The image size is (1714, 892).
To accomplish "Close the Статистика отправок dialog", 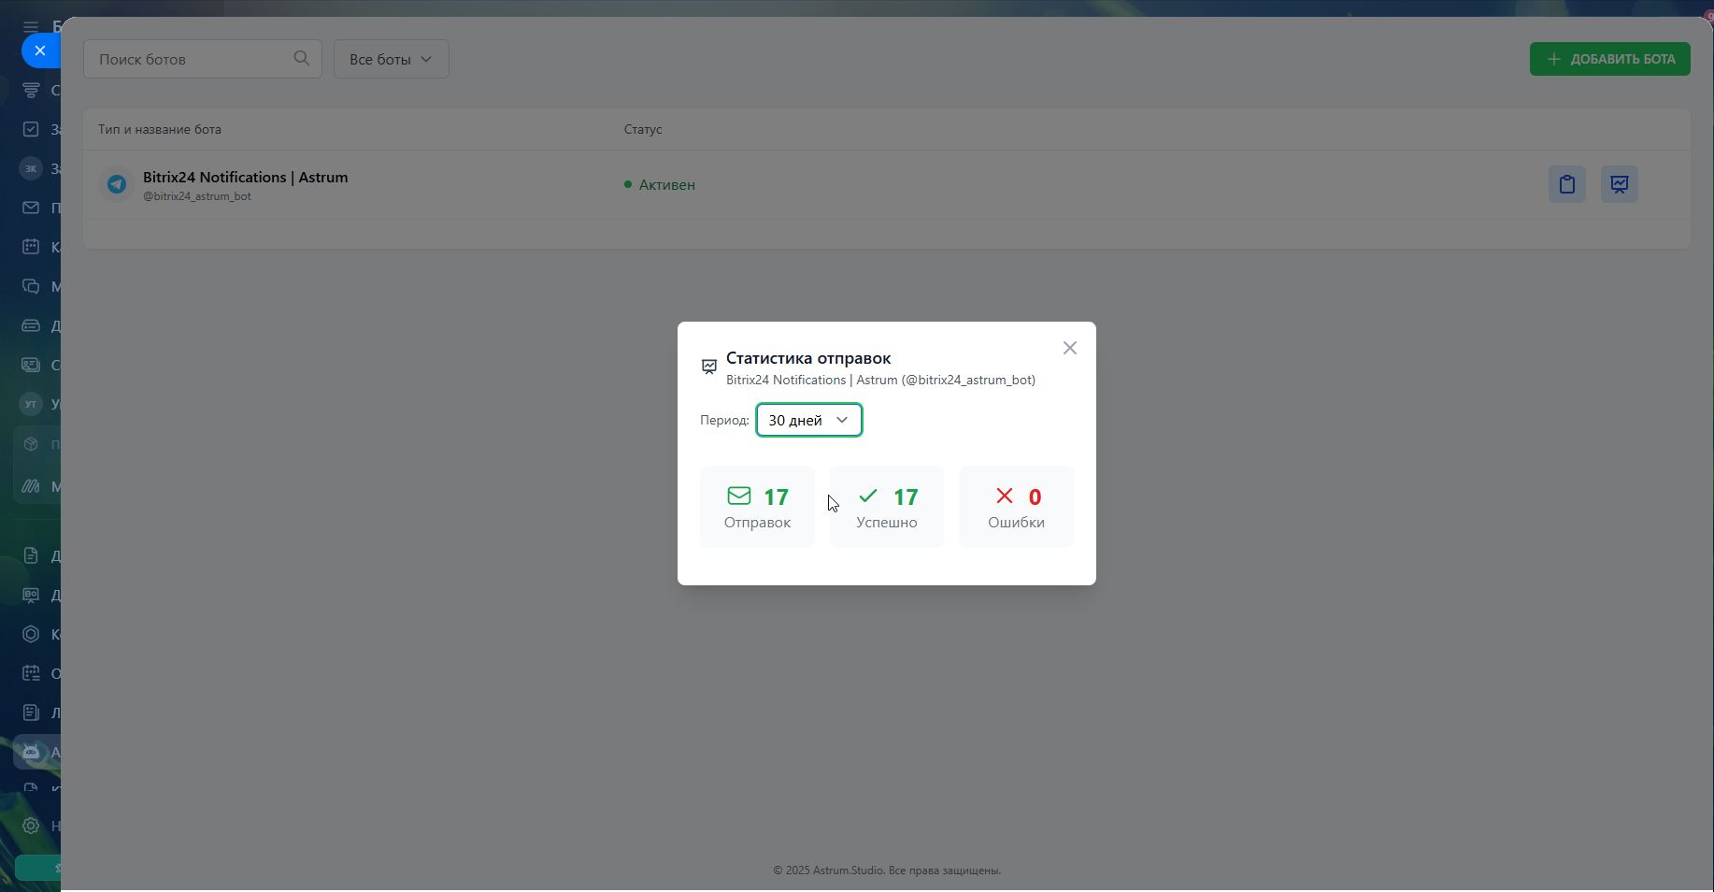I will pos(1070,348).
